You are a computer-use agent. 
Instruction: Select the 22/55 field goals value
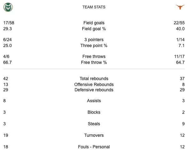179,23
